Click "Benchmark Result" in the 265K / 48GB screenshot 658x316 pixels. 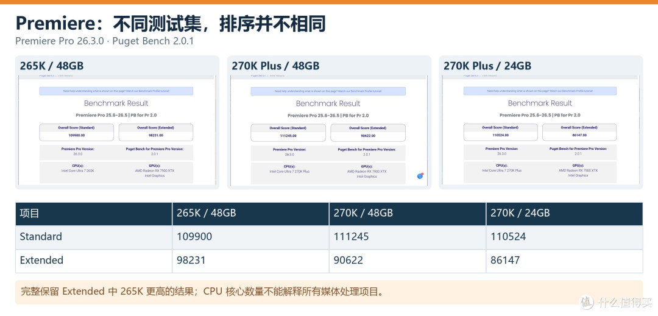coord(116,104)
